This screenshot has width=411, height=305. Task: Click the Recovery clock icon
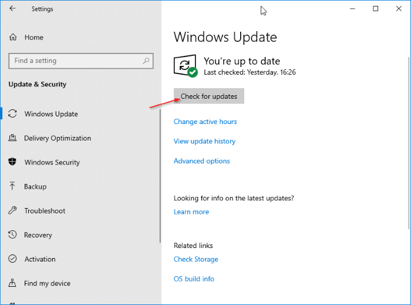point(12,234)
